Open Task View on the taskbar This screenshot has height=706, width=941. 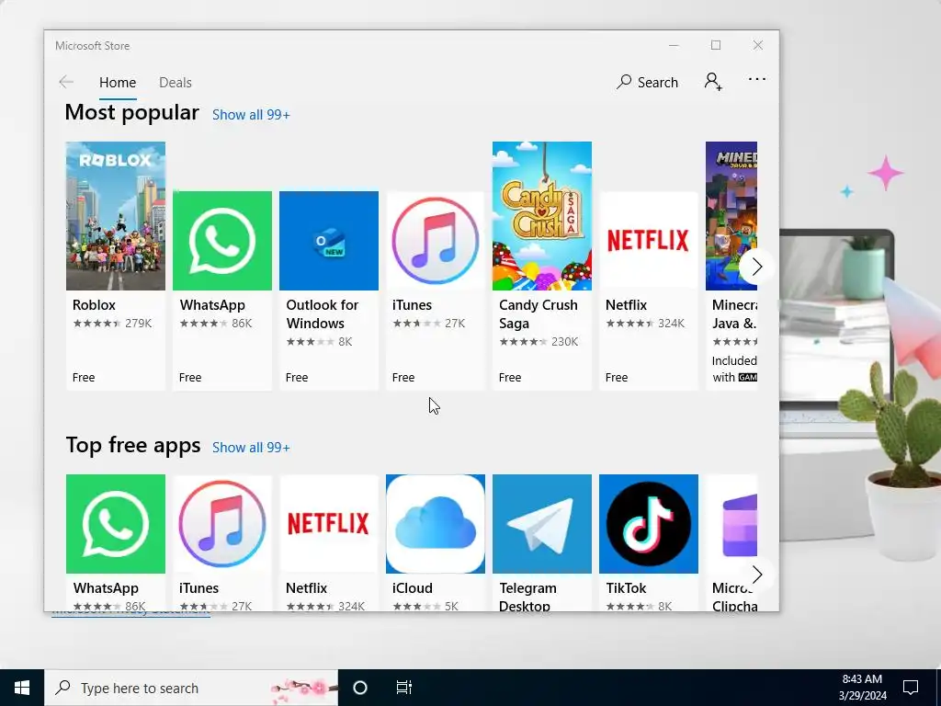pos(404,688)
